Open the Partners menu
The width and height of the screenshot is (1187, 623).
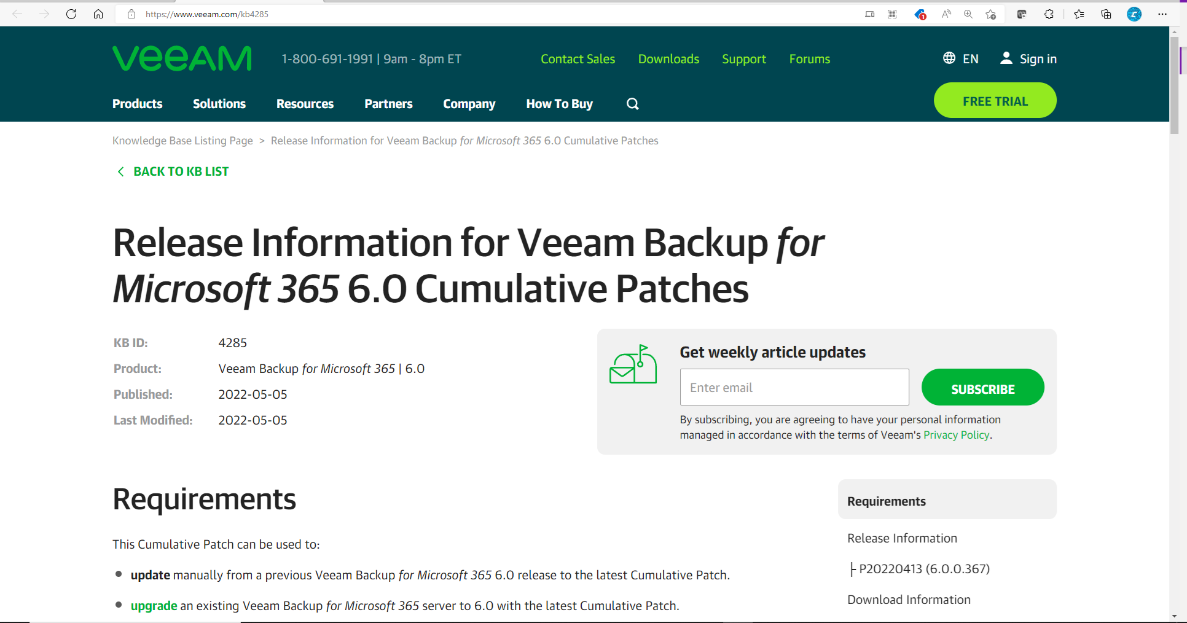pos(388,104)
